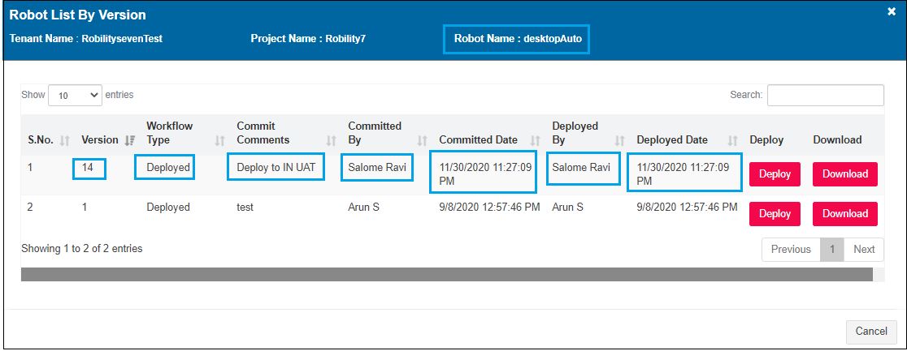The width and height of the screenshot is (907, 351).
Task: Select page 1 in pagination
Action: pos(831,250)
